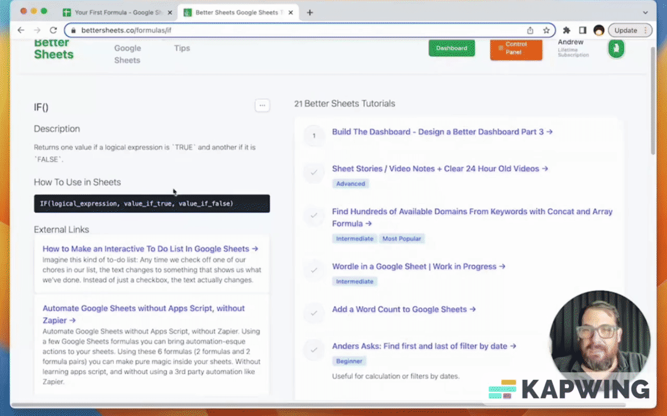Image resolution: width=667 pixels, height=416 pixels.
Task: Click the 'How To Use in Sheets' heading
Action: click(x=77, y=182)
